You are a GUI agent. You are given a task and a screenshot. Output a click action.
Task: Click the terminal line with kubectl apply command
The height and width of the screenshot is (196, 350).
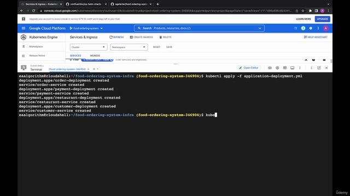(x=160, y=76)
